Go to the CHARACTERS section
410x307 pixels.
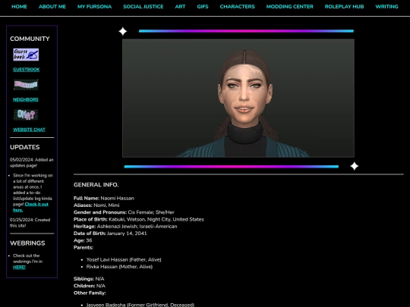(x=237, y=7)
